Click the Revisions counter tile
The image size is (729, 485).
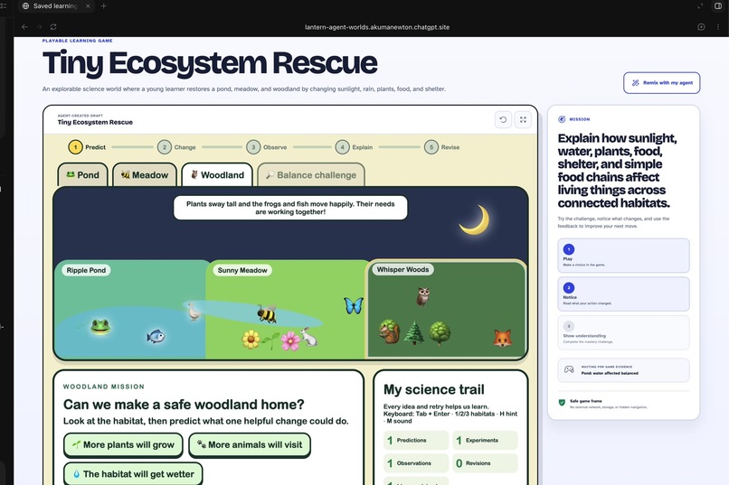click(485, 463)
